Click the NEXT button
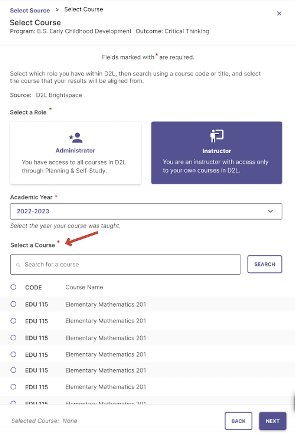Screen dimensions: 295x433 tap(273, 421)
